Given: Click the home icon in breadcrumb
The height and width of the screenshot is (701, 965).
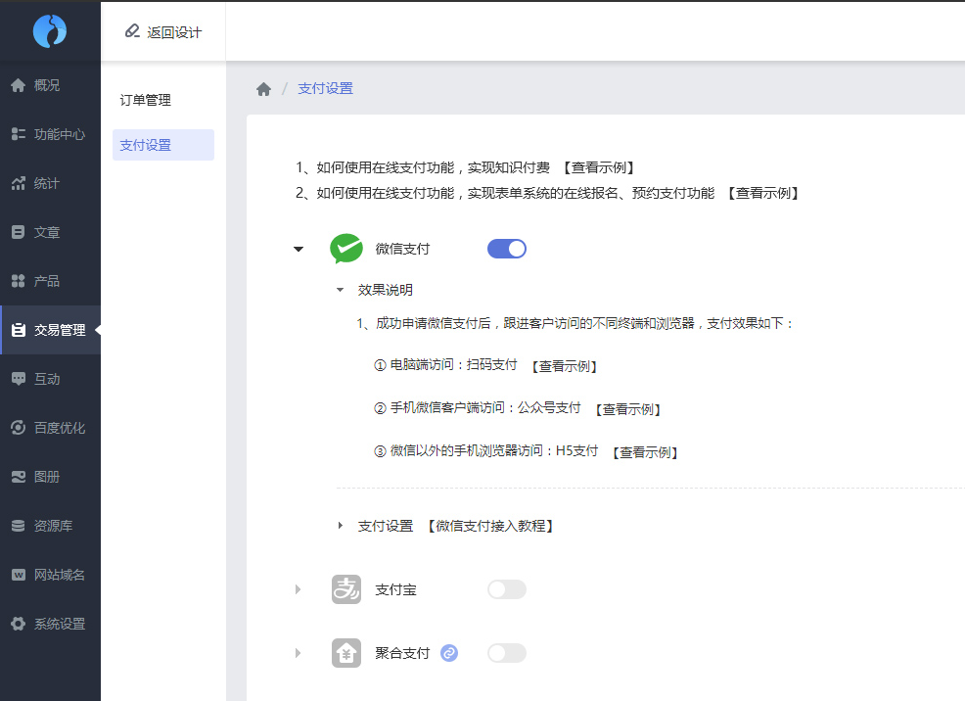Looking at the screenshot, I should 263,89.
